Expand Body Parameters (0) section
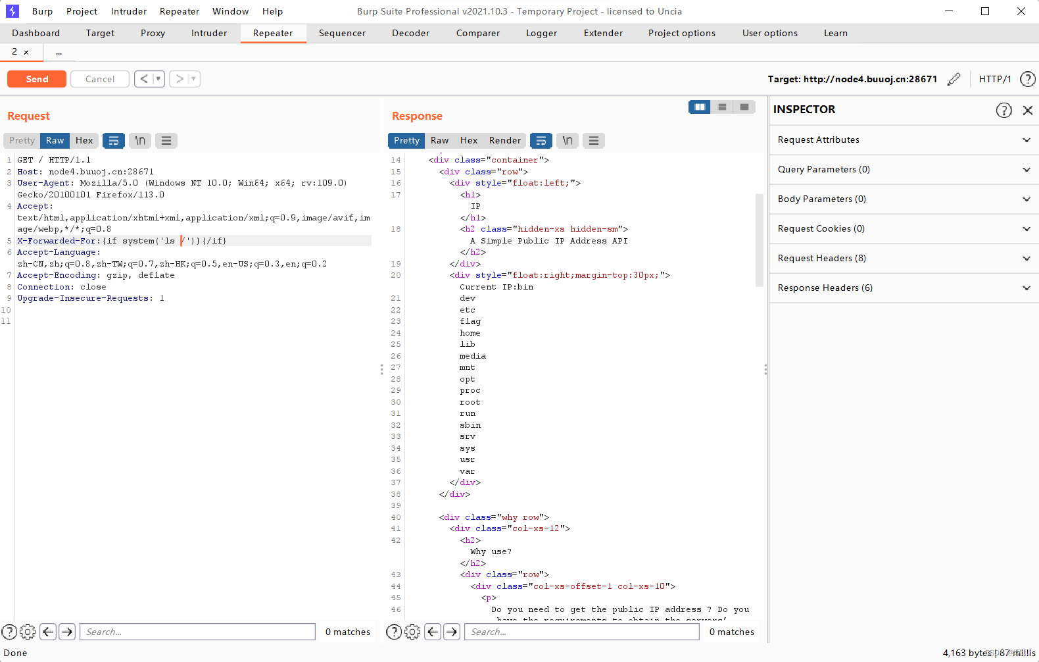 tap(904, 199)
